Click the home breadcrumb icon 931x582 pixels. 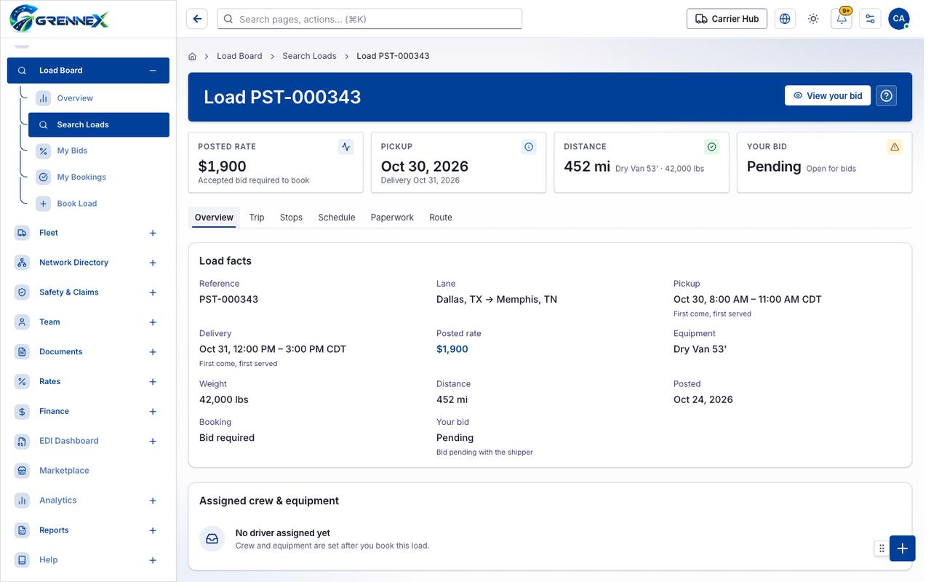(x=193, y=56)
